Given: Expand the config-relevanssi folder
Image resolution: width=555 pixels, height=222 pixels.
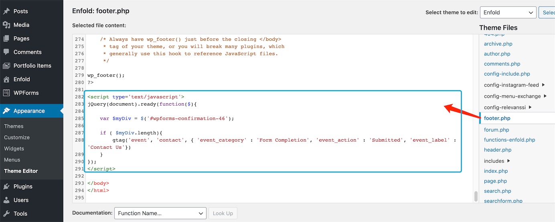Looking at the screenshot, I should click(508, 108).
